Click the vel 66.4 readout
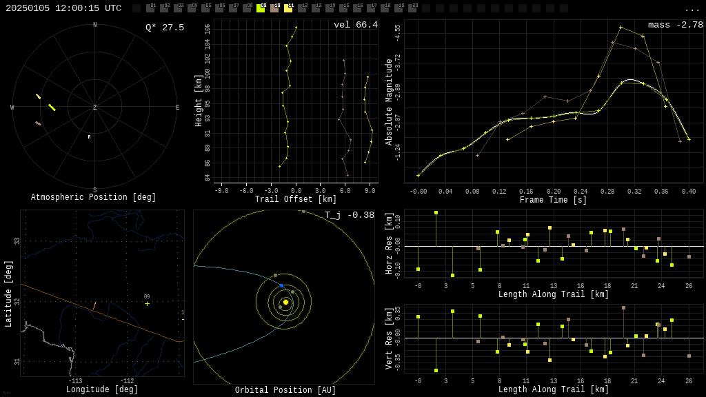The image size is (706, 397). (356, 25)
